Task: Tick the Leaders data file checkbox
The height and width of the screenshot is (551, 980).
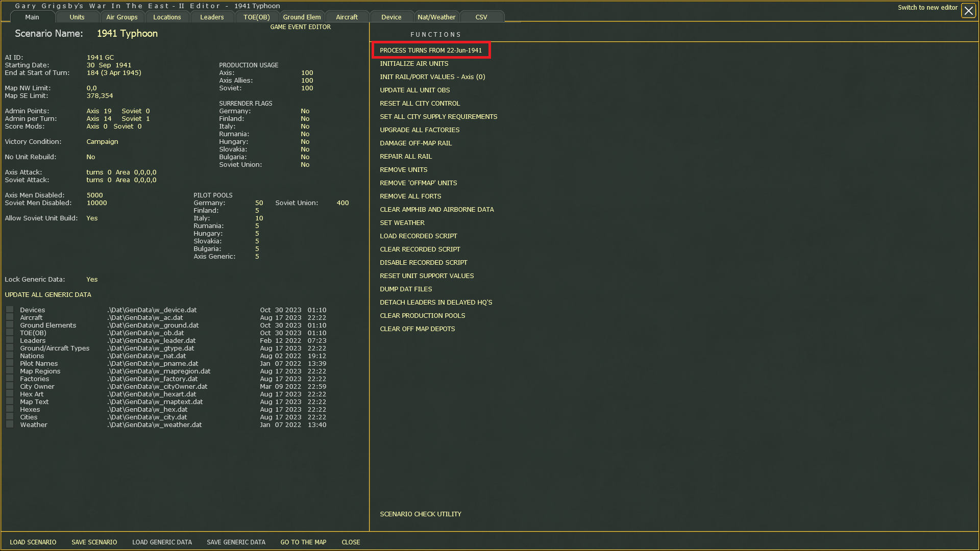Action: tap(10, 340)
